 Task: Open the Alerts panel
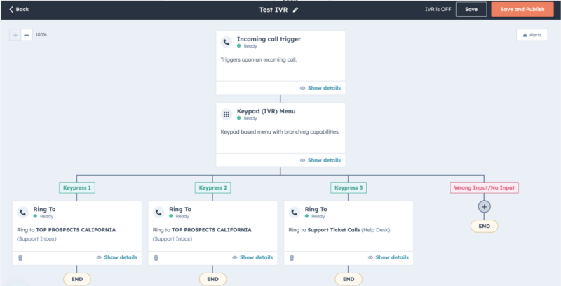click(x=532, y=35)
